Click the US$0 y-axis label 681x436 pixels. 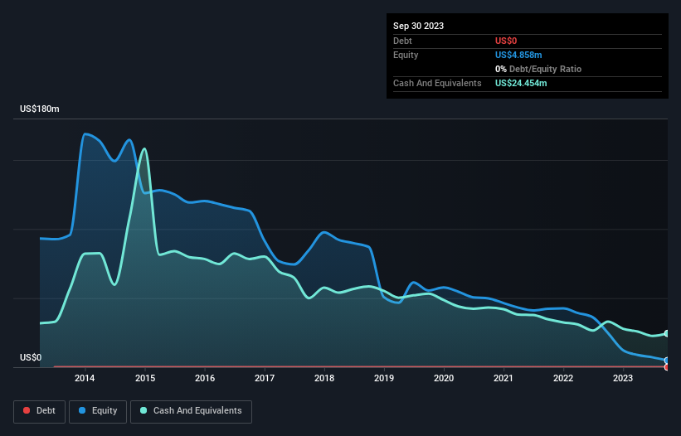tap(31, 357)
